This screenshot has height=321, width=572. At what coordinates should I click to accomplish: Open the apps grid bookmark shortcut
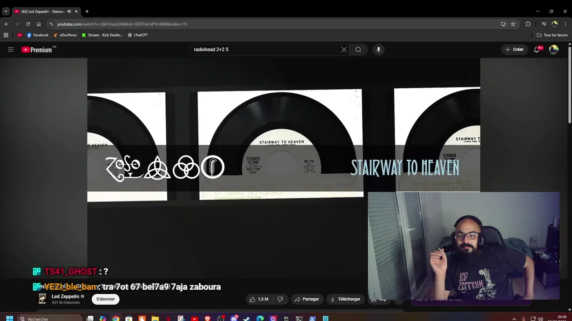[6, 35]
